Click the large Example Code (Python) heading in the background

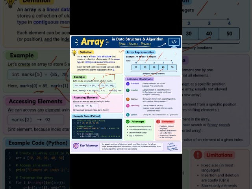[x=38, y=143]
